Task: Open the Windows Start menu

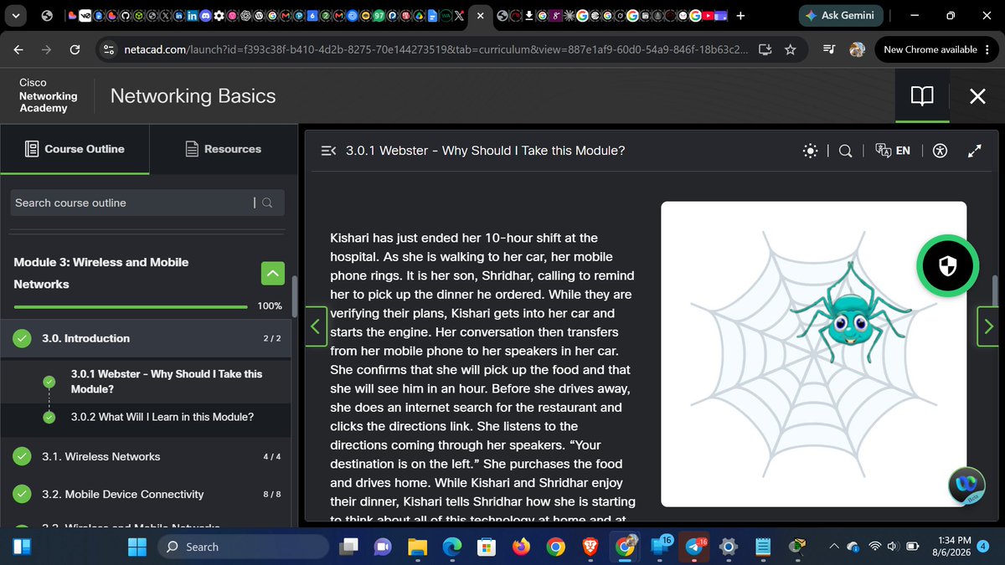Action: 137,547
